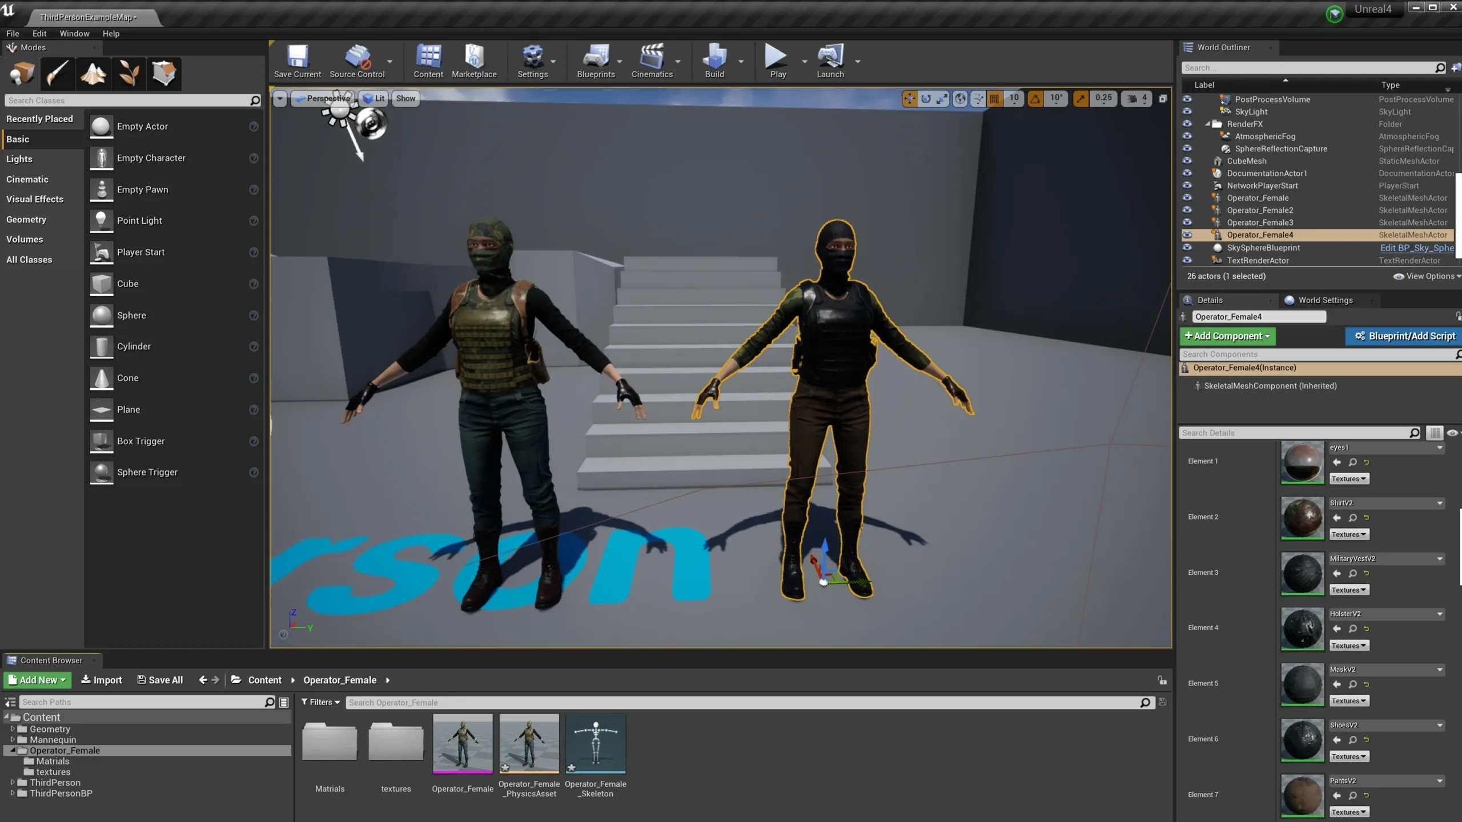Open the File menu
The width and height of the screenshot is (1462, 822).
tap(13, 34)
